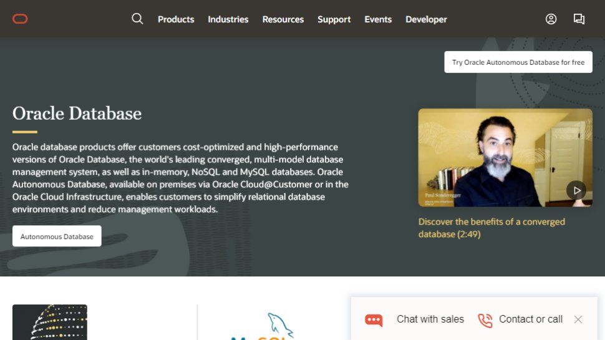Click Try Oracle Autonomous Database for free
Screen dimensions: 605x340
(x=518, y=62)
